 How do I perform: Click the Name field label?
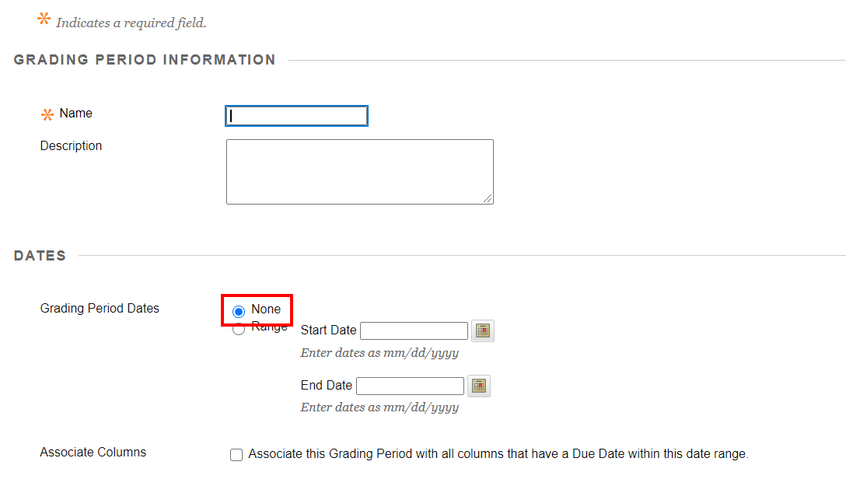[x=75, y=114]
